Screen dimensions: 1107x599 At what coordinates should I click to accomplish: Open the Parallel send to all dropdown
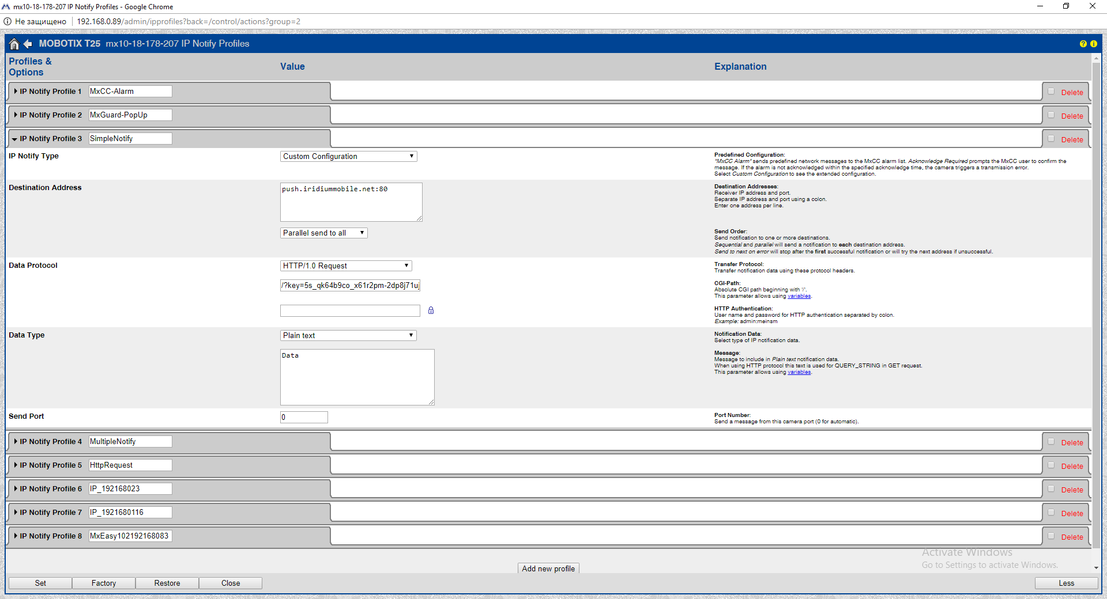(x=323, y=233)
